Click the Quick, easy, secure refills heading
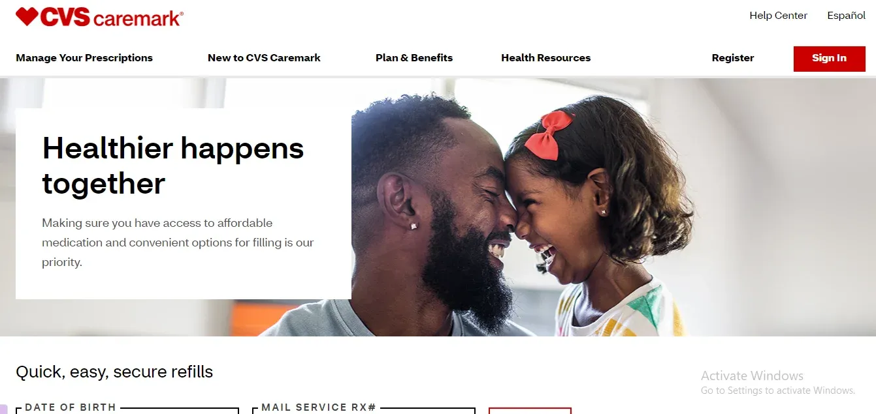Image resolution: width=876 pixels, height=414 pixels. (x=114, y=372)
